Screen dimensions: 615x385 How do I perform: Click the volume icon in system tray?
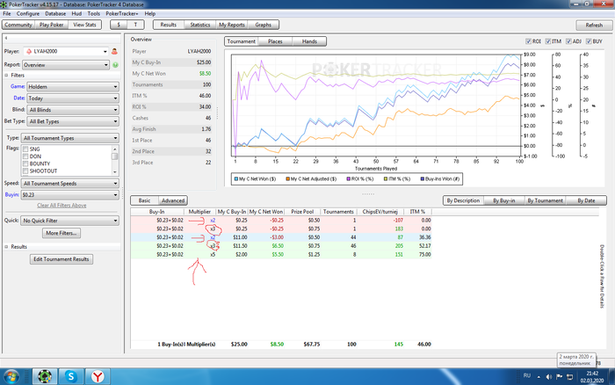coord(549,377)
